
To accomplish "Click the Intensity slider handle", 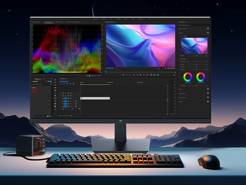I will pyautogui.click(x=196, y=55).
